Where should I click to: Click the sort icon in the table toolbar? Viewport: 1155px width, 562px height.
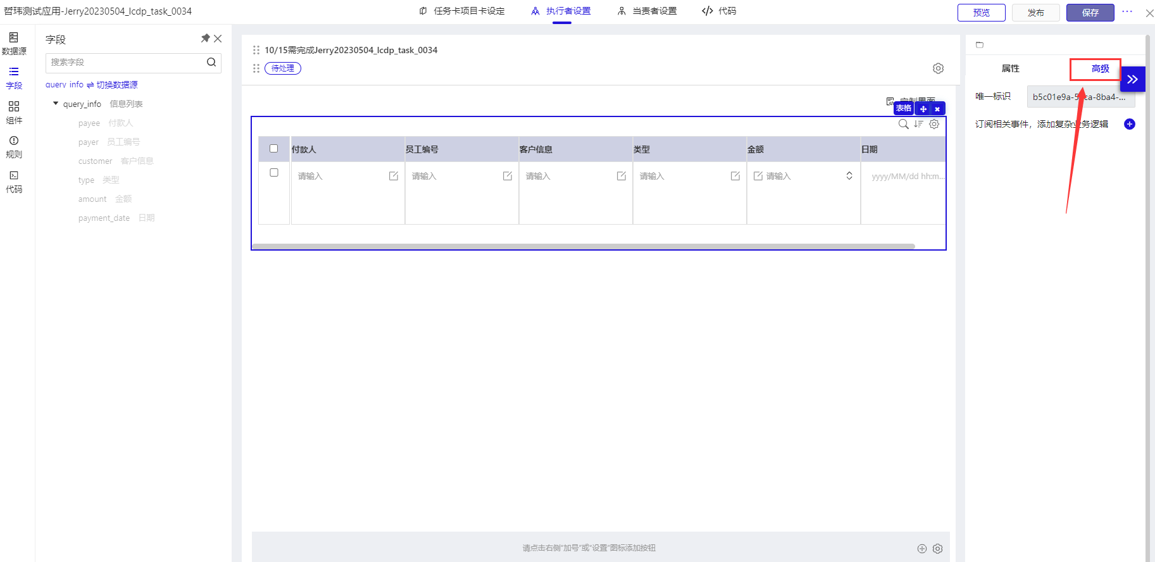click(x=918, y=124)
